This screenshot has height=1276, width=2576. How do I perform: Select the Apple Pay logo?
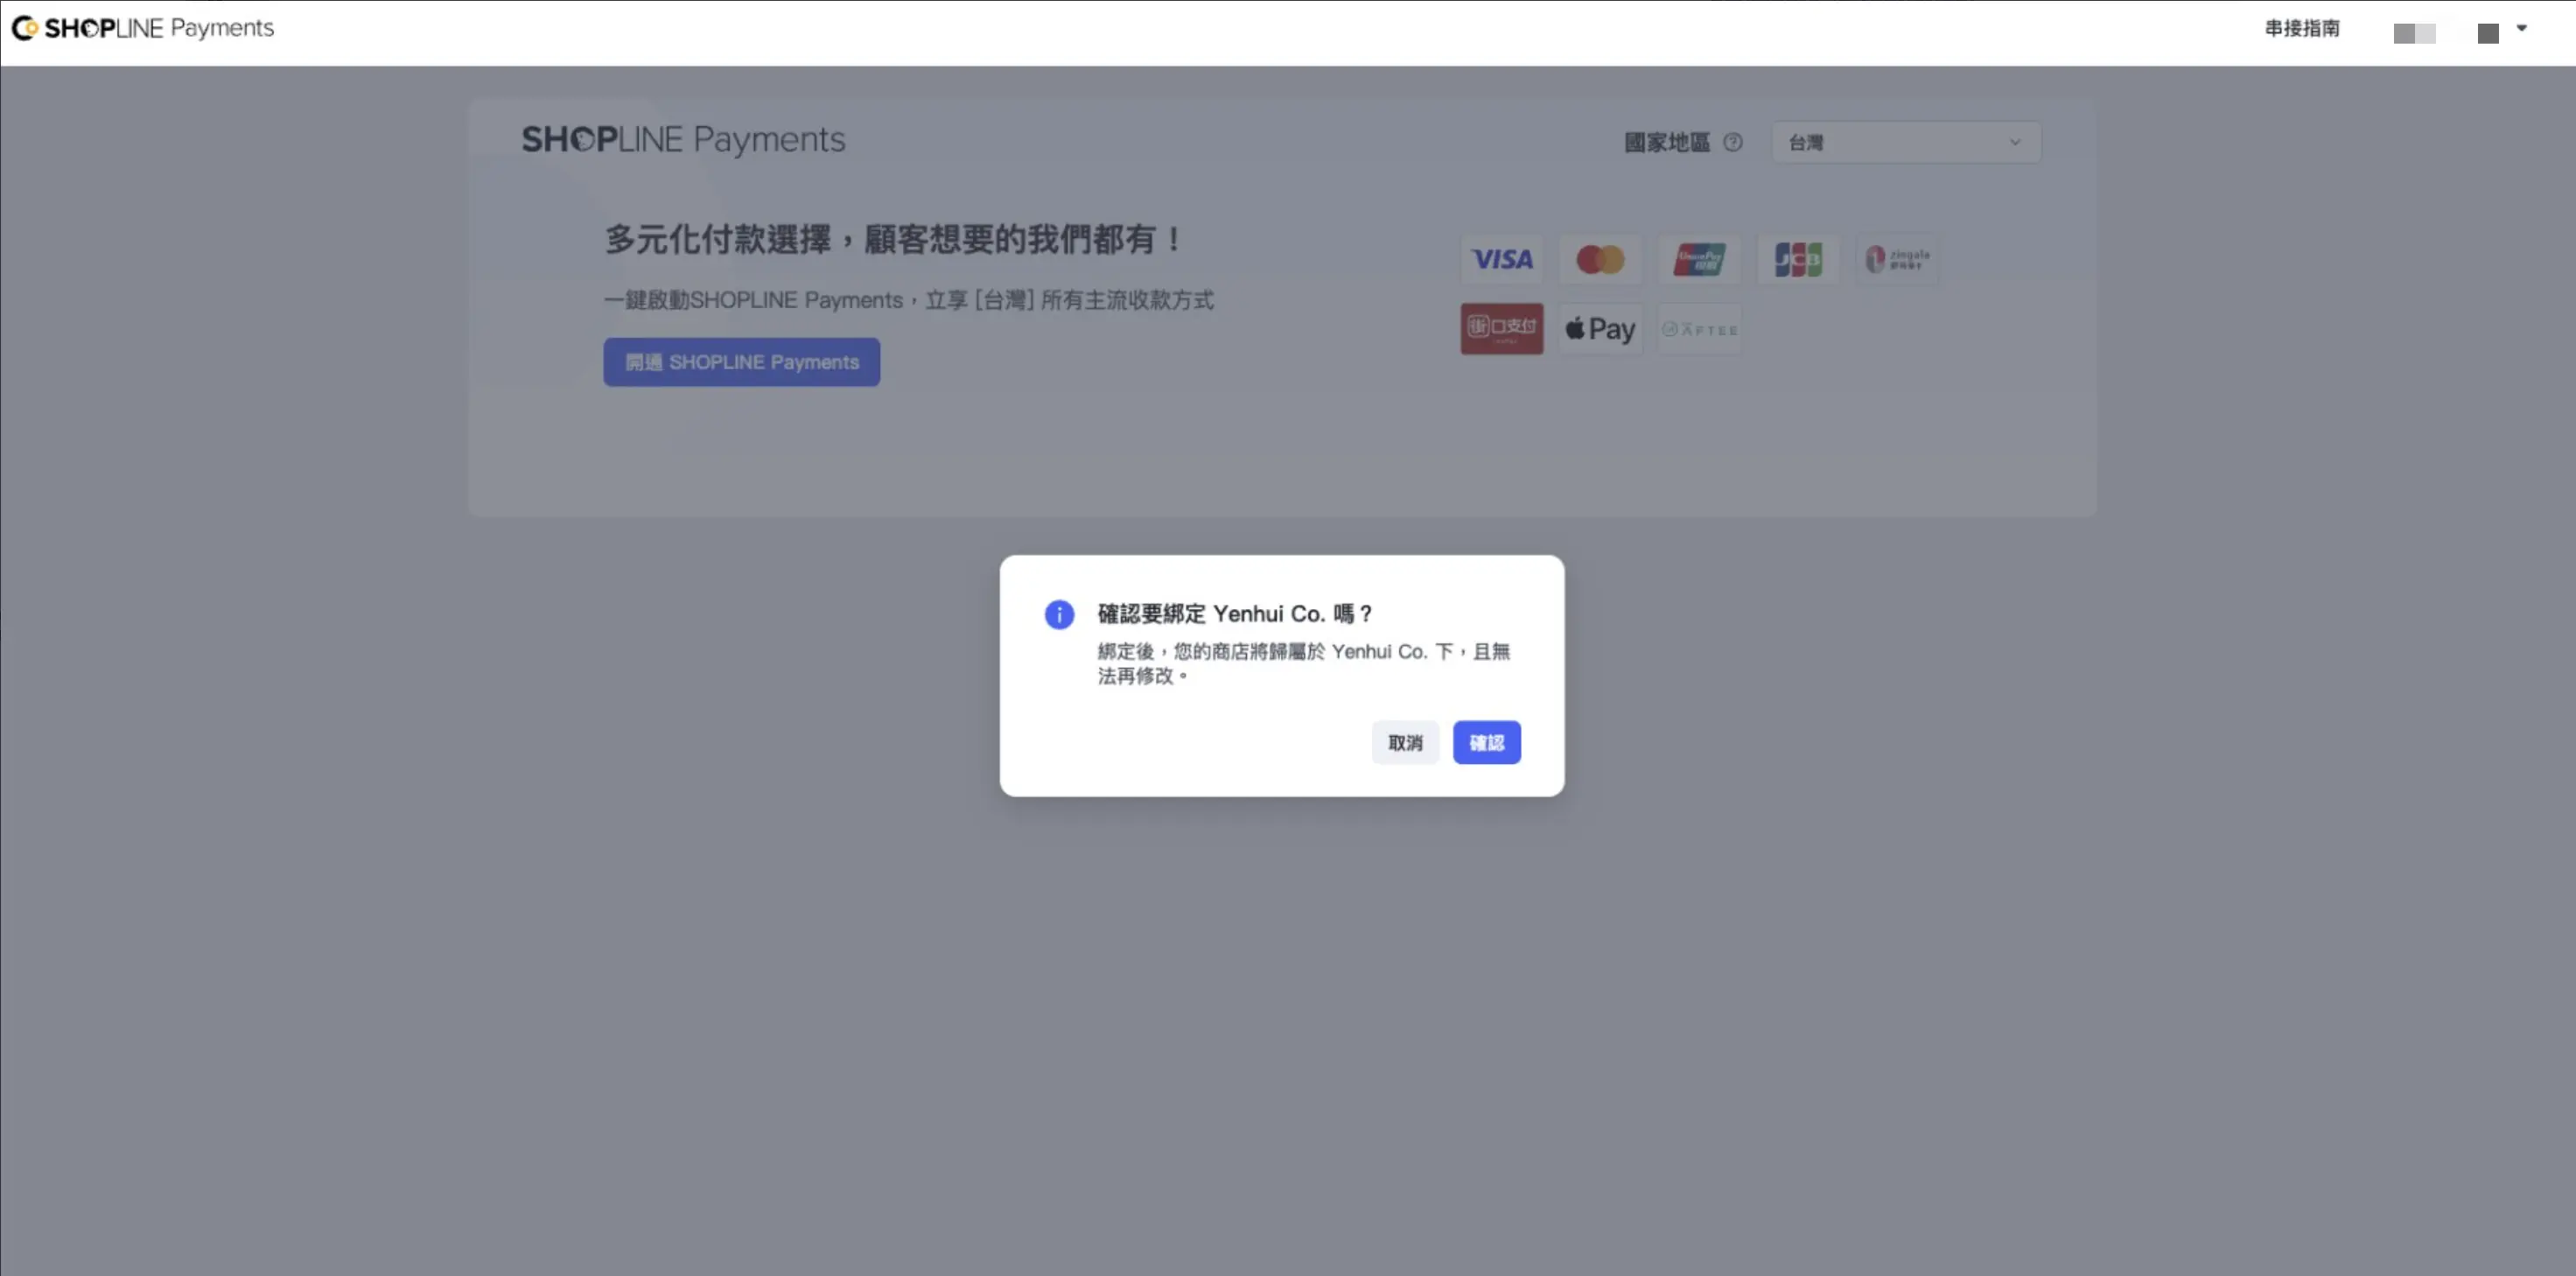coord(1600,329)
